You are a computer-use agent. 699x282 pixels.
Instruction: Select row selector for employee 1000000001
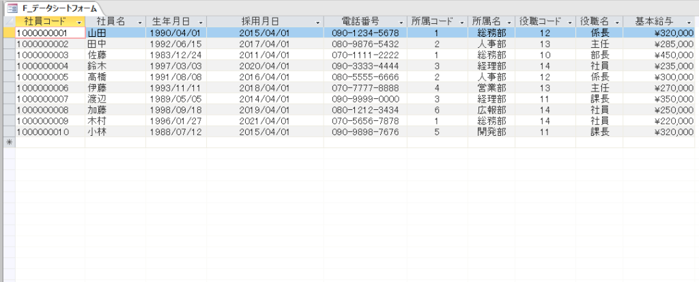tap(8, 33)
